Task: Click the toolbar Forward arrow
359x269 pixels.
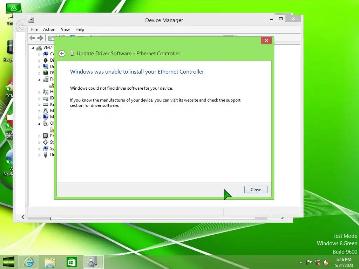Action: (x=40, y=38)
